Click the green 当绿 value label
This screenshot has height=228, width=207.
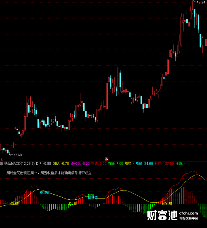(115, 163)
